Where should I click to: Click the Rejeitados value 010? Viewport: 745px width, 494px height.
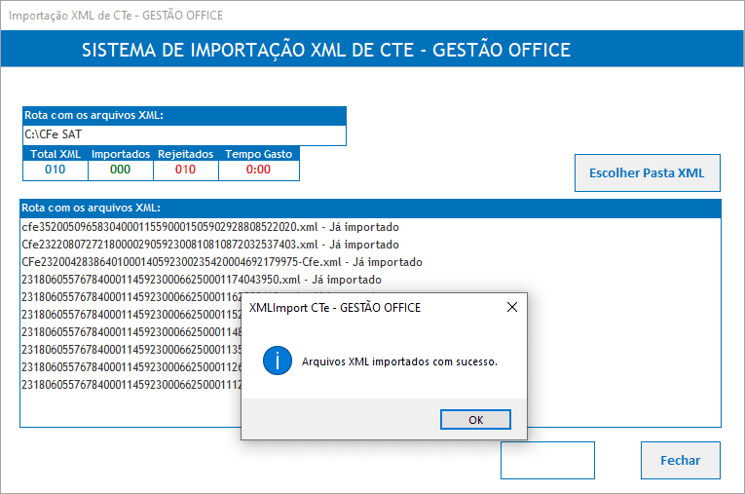[x=185, y=170]
